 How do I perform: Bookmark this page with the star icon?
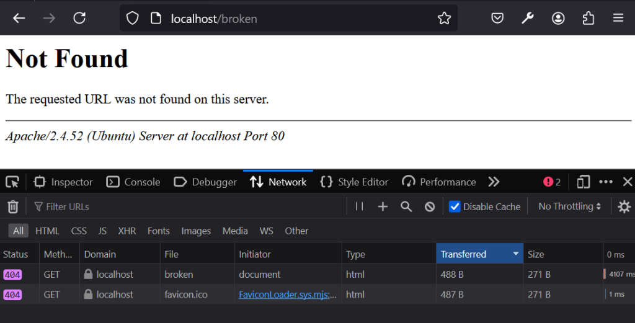click(444, 19)
